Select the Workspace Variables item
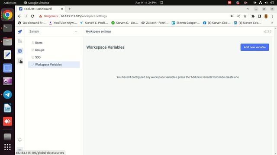 [x=54, y=65]
